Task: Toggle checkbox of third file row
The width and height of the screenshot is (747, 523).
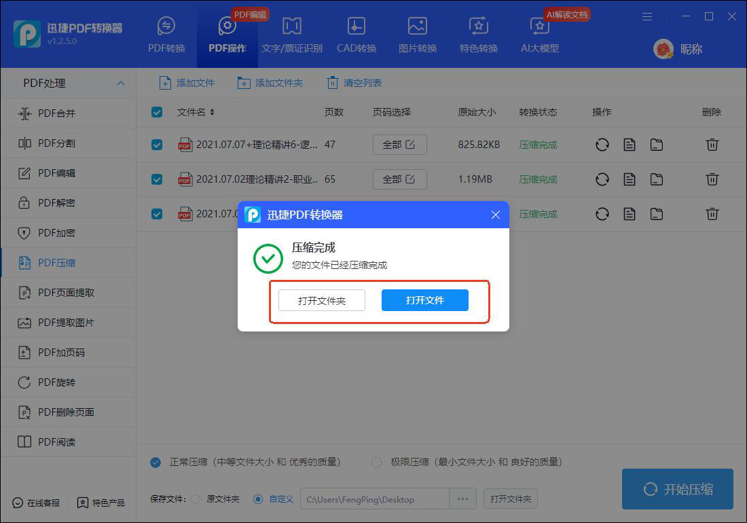Action: point(157,214)
